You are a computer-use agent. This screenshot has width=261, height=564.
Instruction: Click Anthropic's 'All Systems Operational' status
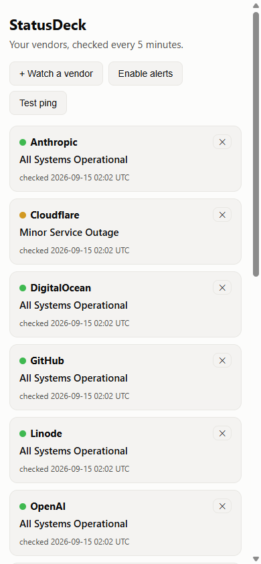74,160
